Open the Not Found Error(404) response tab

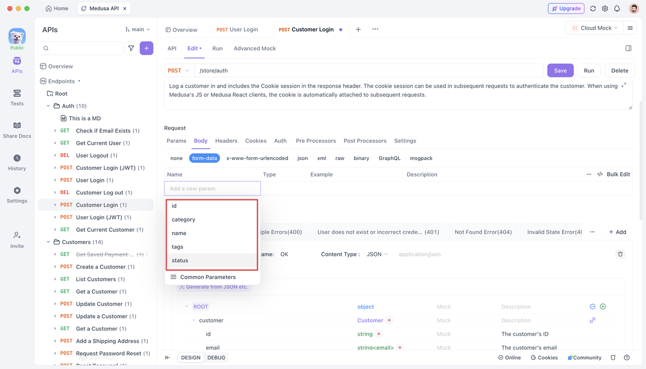483,232
